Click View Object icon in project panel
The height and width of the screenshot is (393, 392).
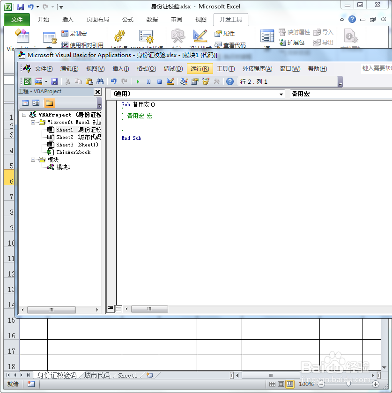tap(36, 103)
